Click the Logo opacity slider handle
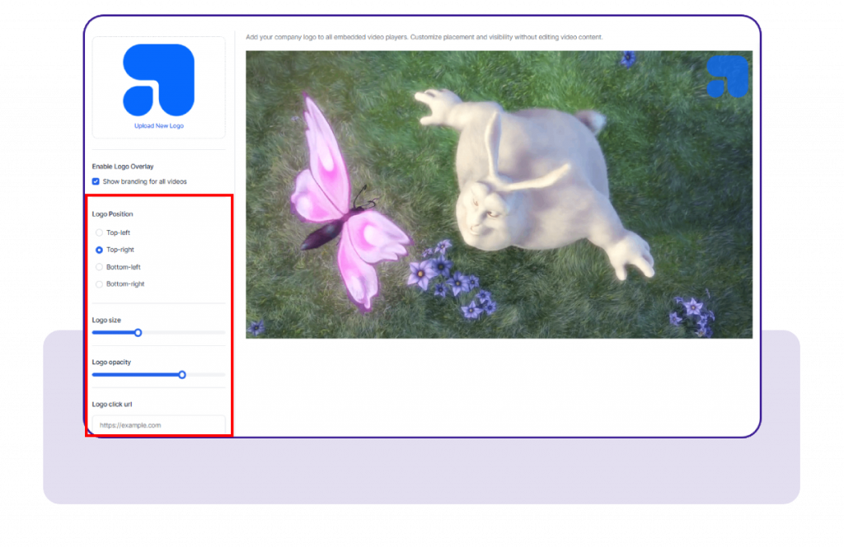Screen dimensions: 844x548 coord(182,375)
